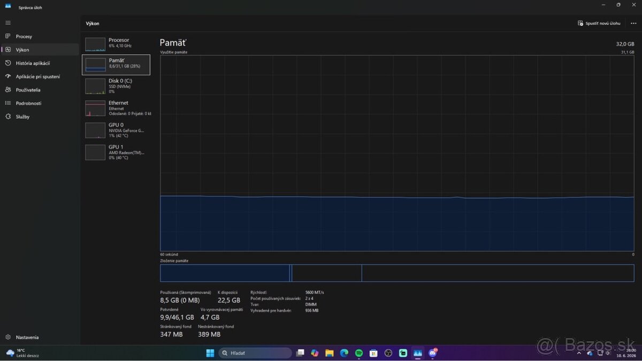
Task: Click the Pamäť heading title
Action: (x=173, y=42)
